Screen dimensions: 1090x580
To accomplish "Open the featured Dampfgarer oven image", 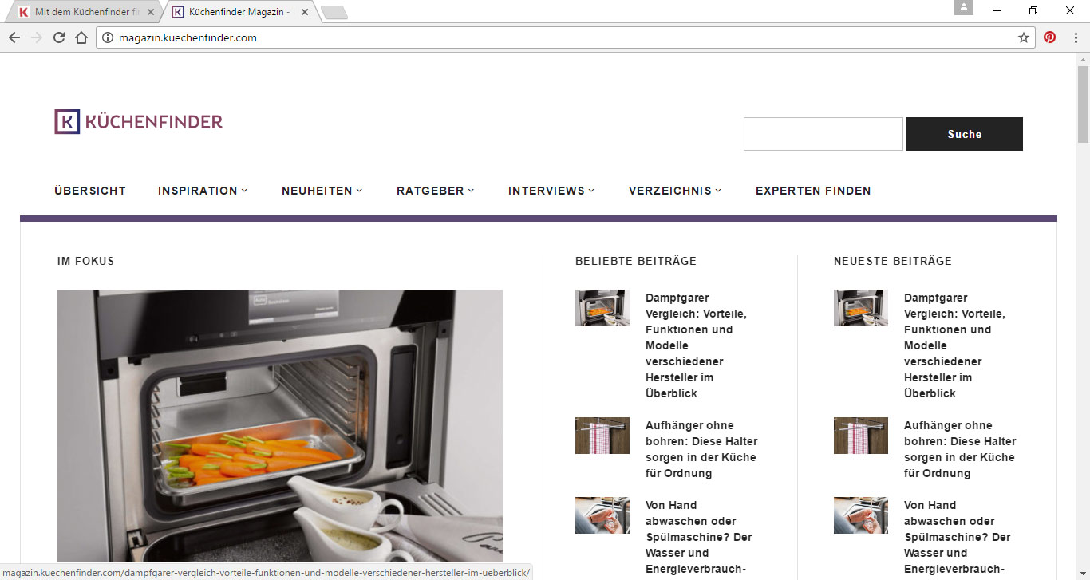I will (x=280, y=427).
